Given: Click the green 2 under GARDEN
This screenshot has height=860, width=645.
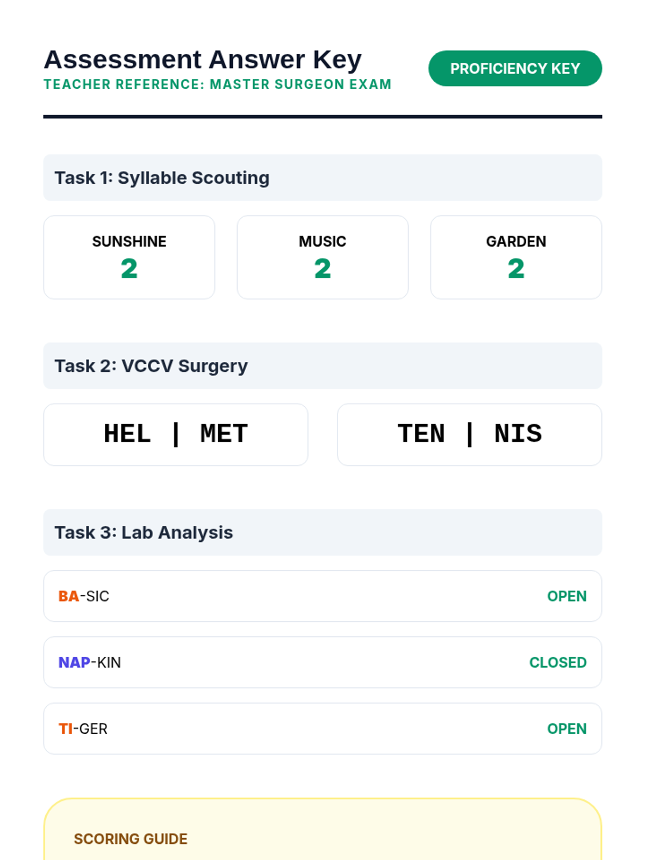Looking at the screenshot, I should pyautogui.click(x=516, y=269).
